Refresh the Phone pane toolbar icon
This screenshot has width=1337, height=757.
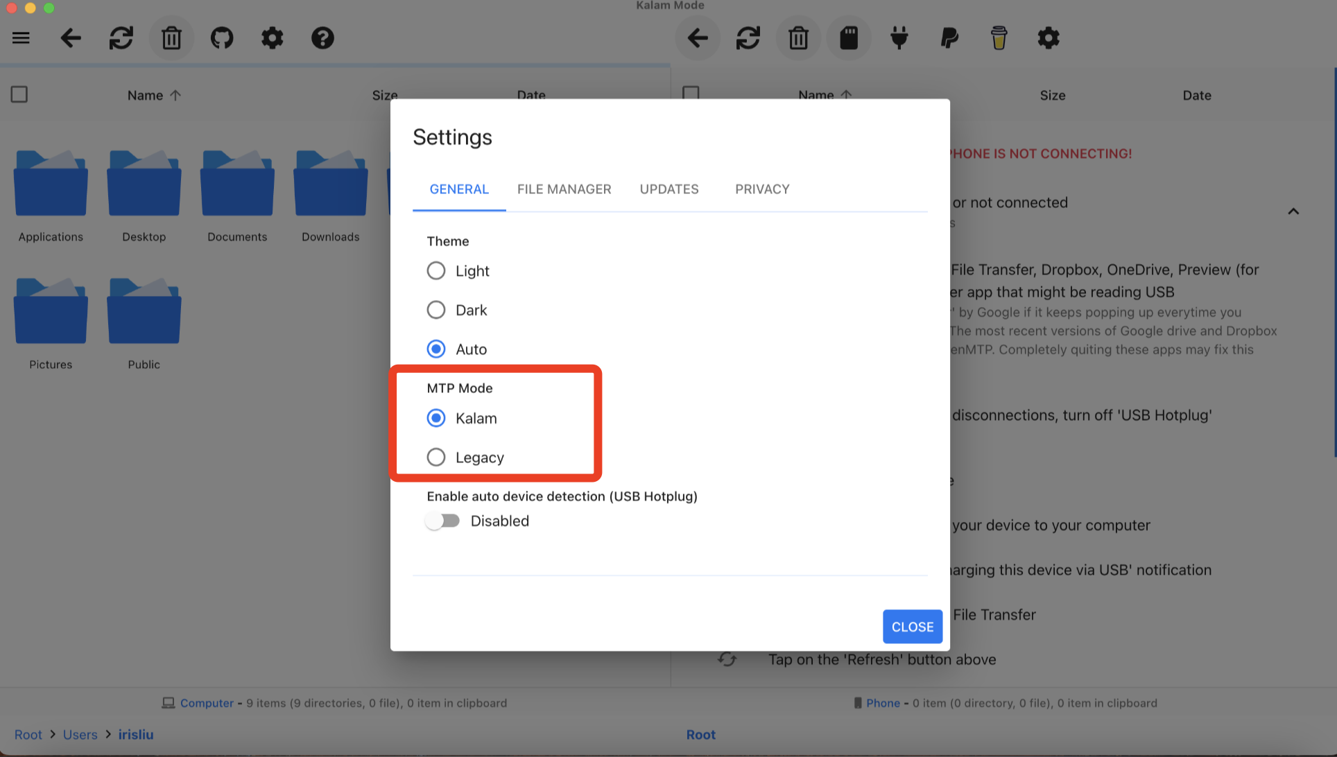point(748,38)
